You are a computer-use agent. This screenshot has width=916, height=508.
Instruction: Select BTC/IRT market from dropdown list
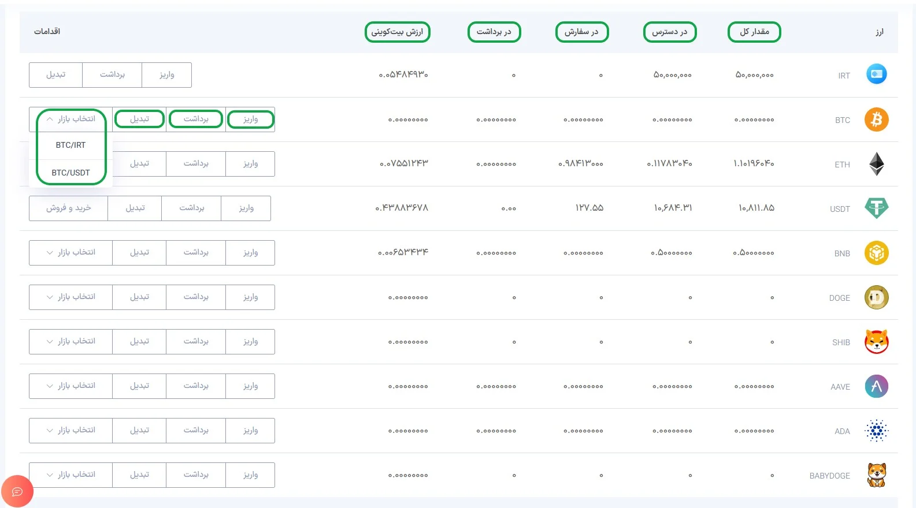click(x=71, y=145)
